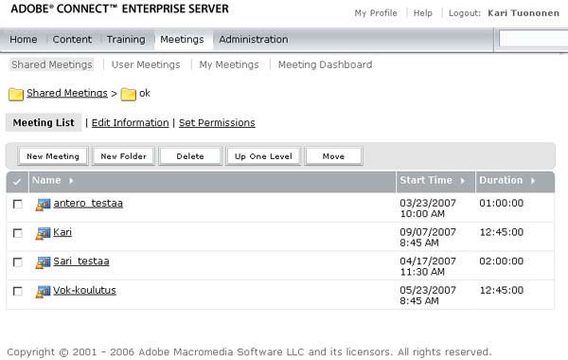Click the Vok-koulutus meeting icon
This screenshot has height=360, width=568.
coord(43,292)
